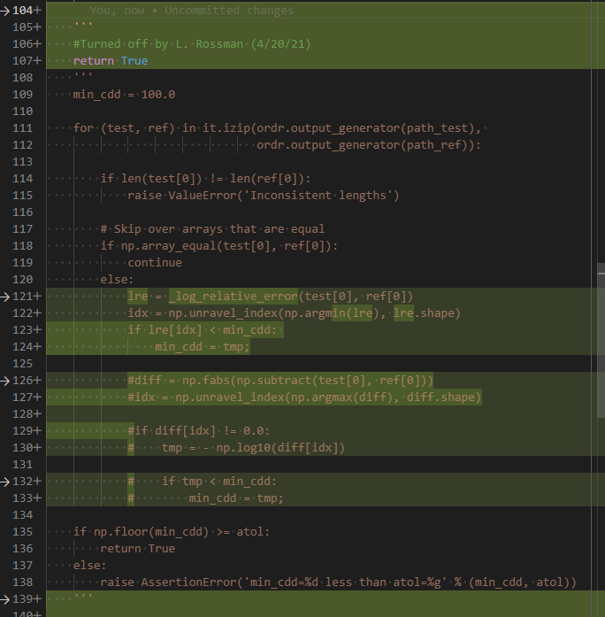Click the vertical scrollbar thumb
The image size is (605, 617).
601,341
